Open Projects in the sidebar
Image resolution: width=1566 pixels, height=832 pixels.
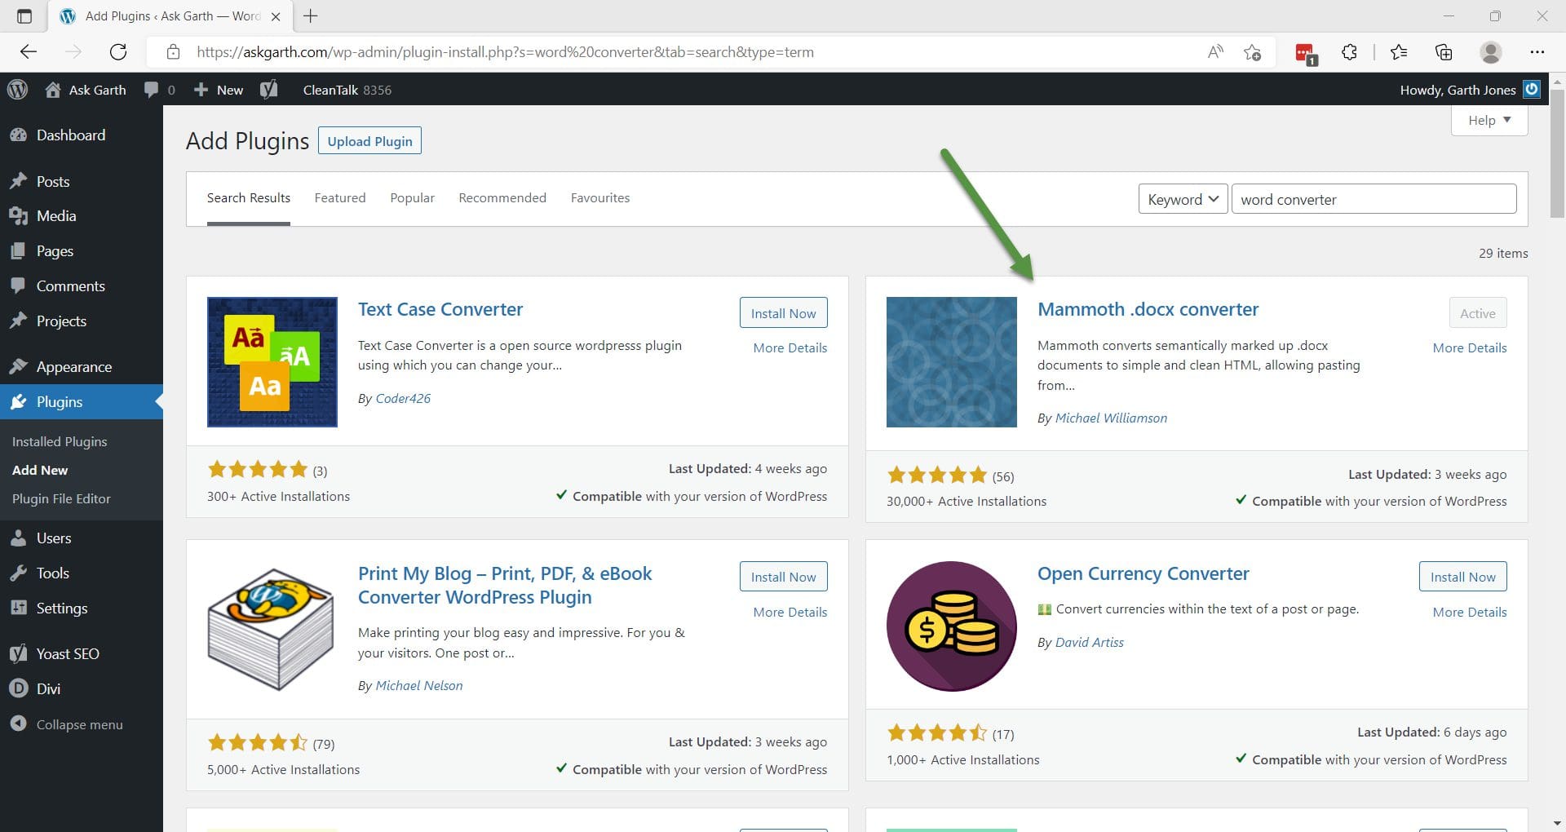tap(82, 321)
